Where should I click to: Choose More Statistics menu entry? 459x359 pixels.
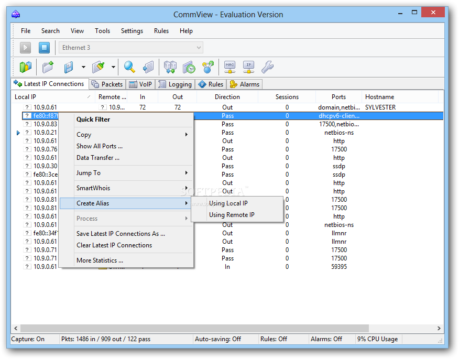[126, 260]
